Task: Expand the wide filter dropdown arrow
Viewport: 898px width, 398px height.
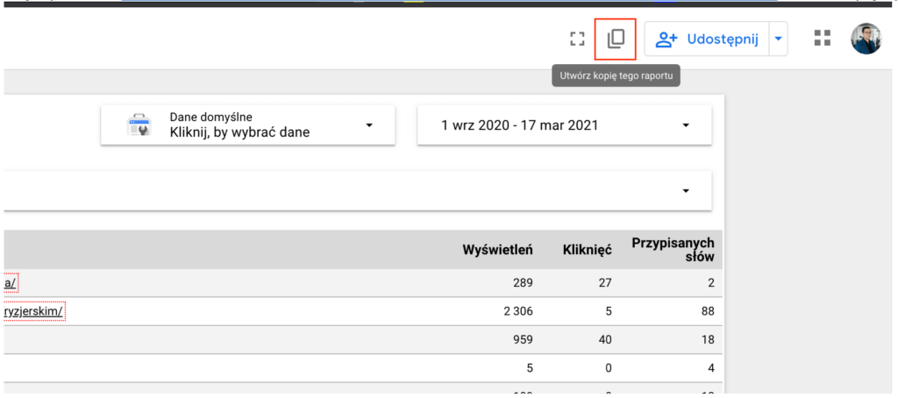Action: 686,190
